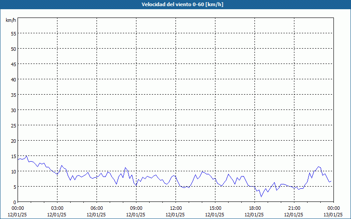Screen dimensions: 351x219
Task: Click the 21:00 time axis label
Action: (x=294, y=208)
